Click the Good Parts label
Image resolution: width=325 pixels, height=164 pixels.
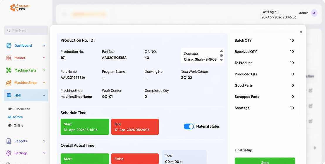244,85
